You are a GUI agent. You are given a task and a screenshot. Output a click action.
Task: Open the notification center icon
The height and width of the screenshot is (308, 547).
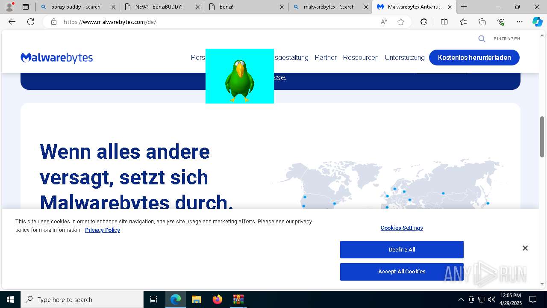click(x=533, y=299)
